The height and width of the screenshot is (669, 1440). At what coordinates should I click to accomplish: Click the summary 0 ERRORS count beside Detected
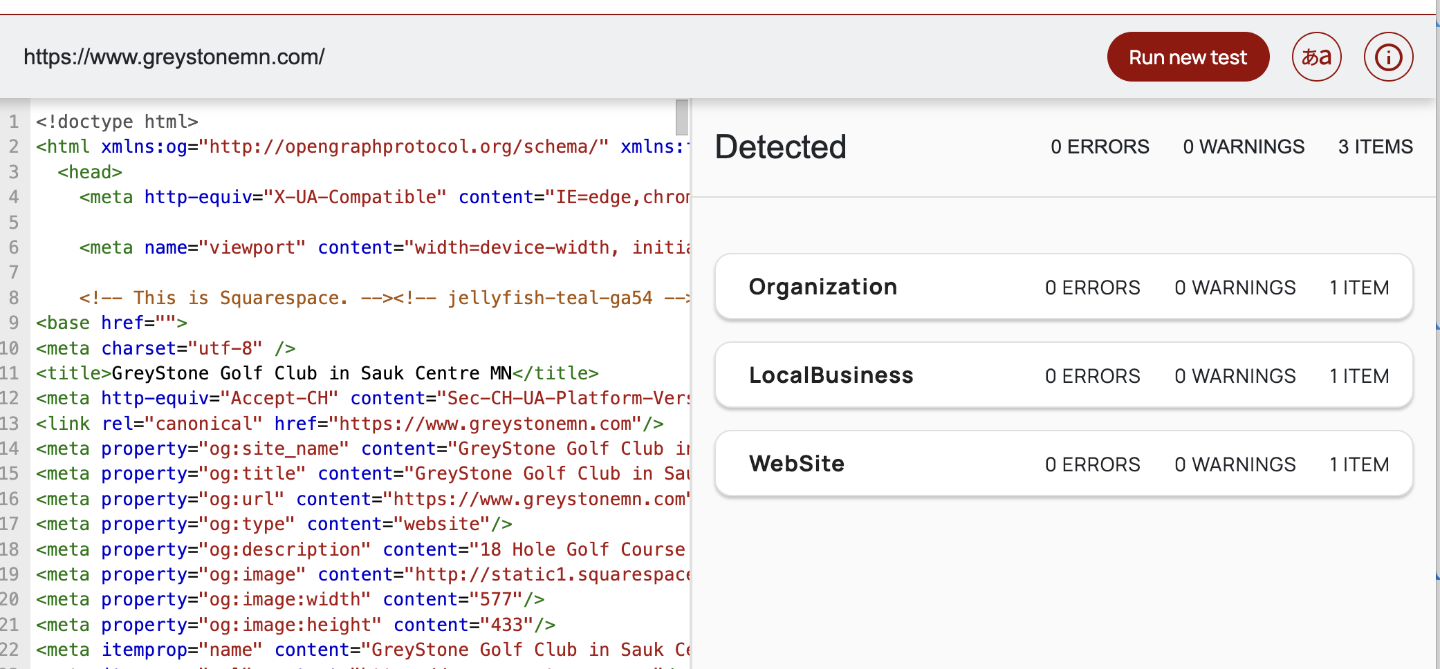point(1100,147)
